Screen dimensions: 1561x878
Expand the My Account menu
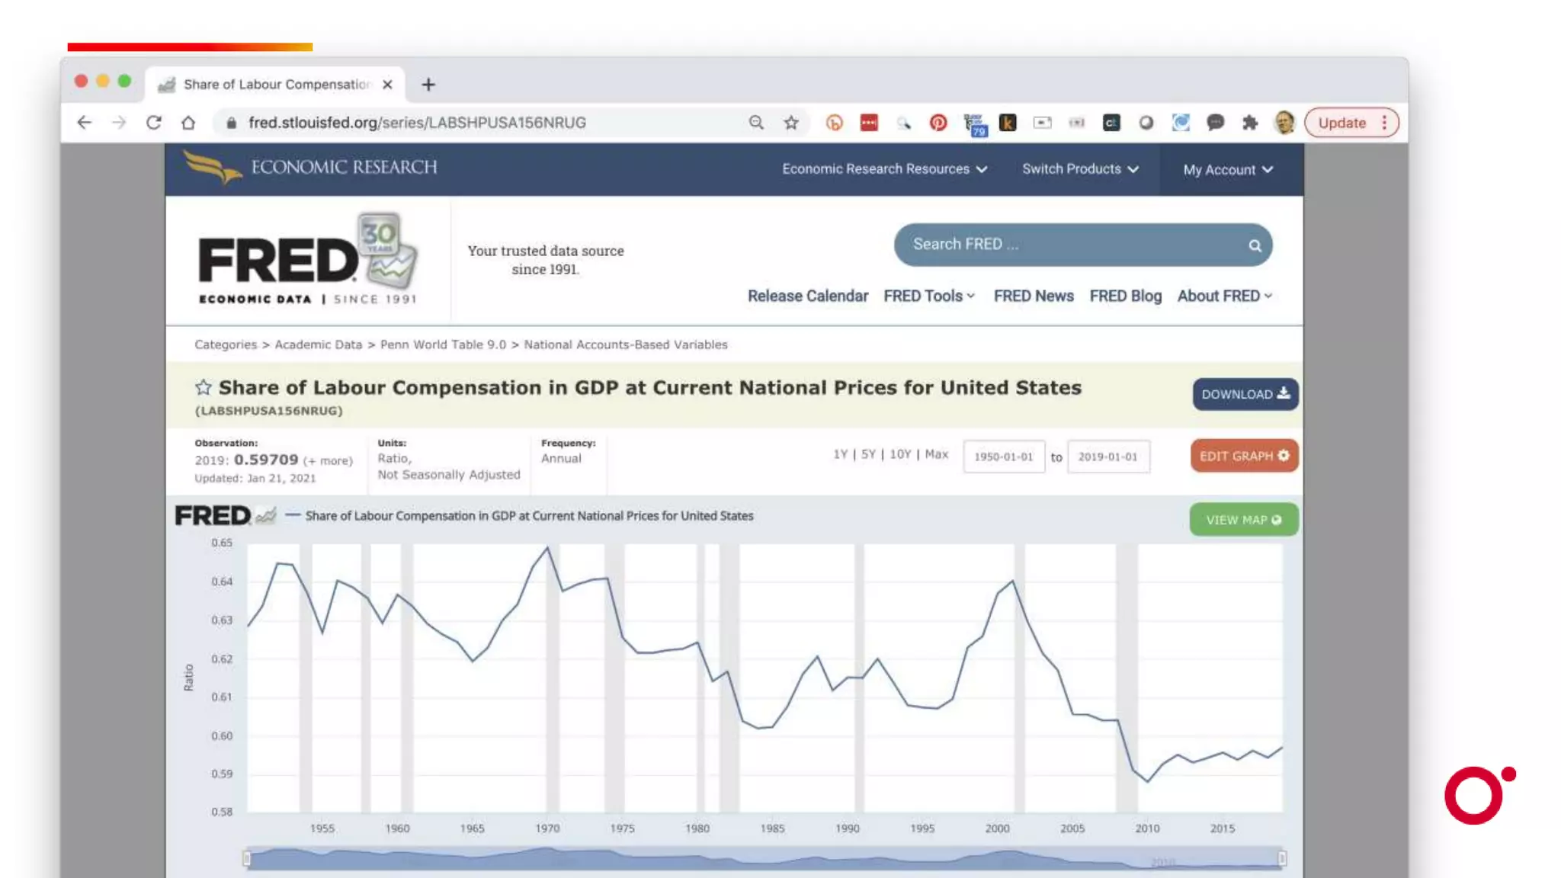click(1228, 170)
